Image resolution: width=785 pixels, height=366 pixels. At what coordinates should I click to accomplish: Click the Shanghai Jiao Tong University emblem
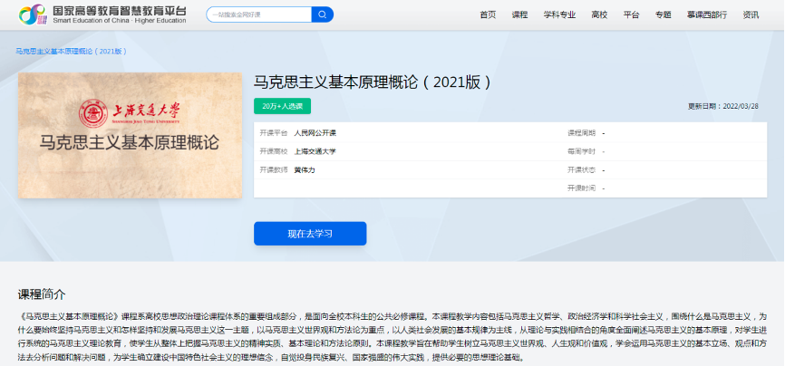pyautogui.click(x=92, y=112)
